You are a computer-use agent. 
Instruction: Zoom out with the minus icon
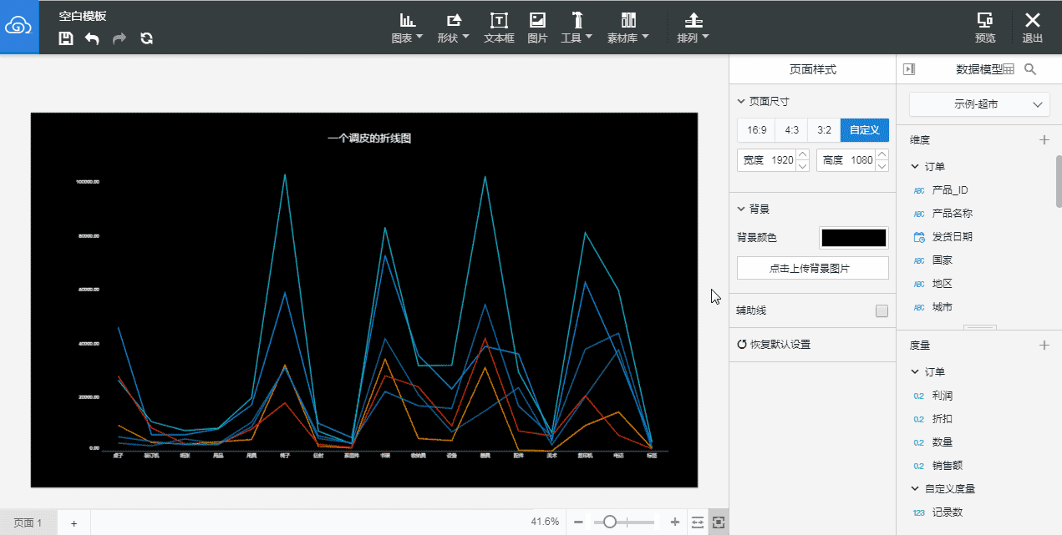(578, 522)
